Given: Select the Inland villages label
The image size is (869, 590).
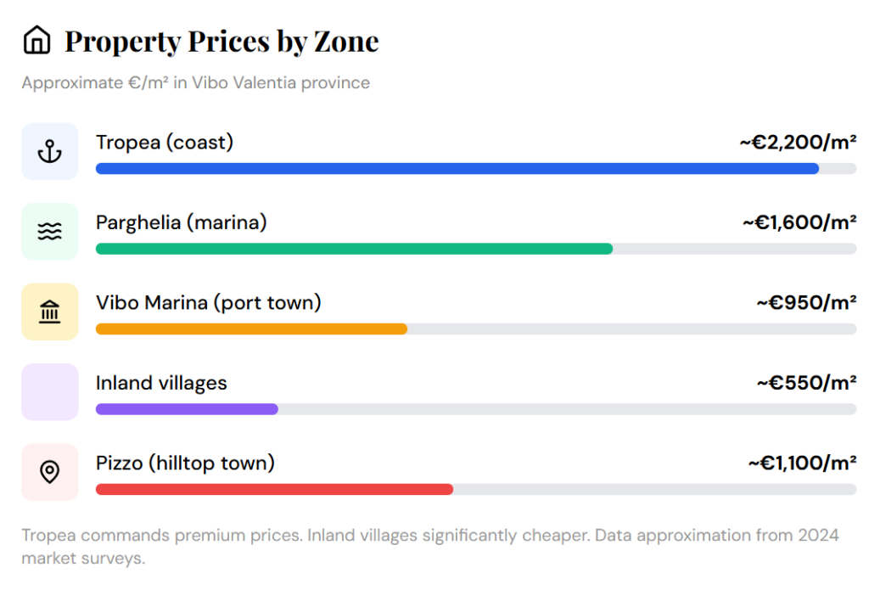Looking at the screenshot, I should [161, 383].
